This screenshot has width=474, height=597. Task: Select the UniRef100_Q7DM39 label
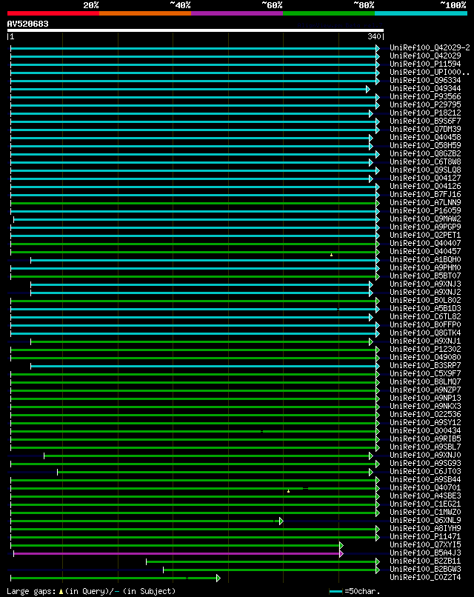[x=425, y=129]
